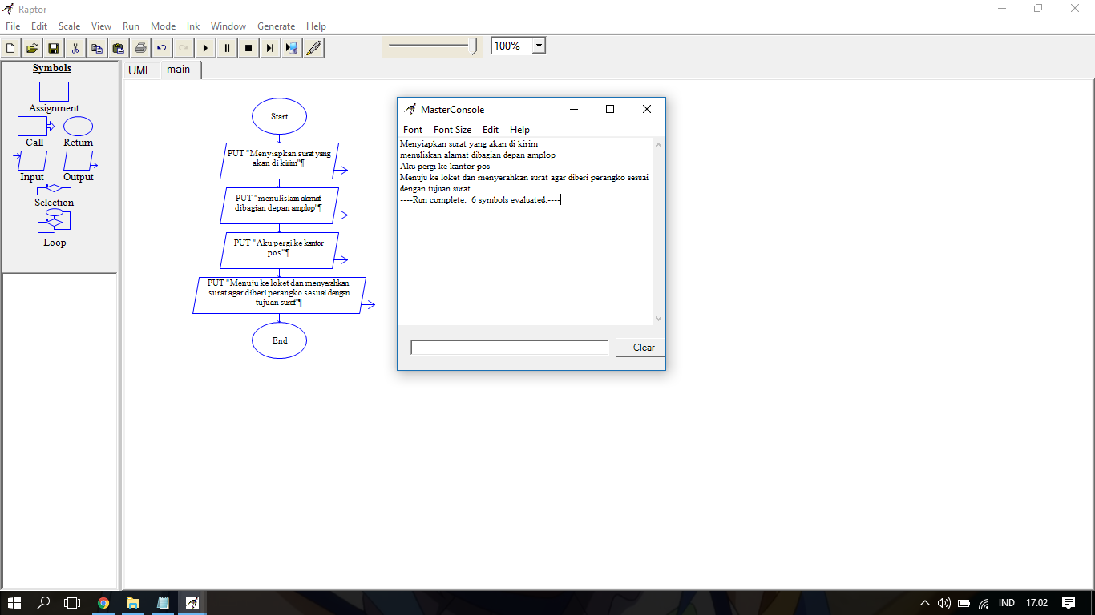Select the 'Aku pergi ke kantor pos' box

click(x=279, y=251)
